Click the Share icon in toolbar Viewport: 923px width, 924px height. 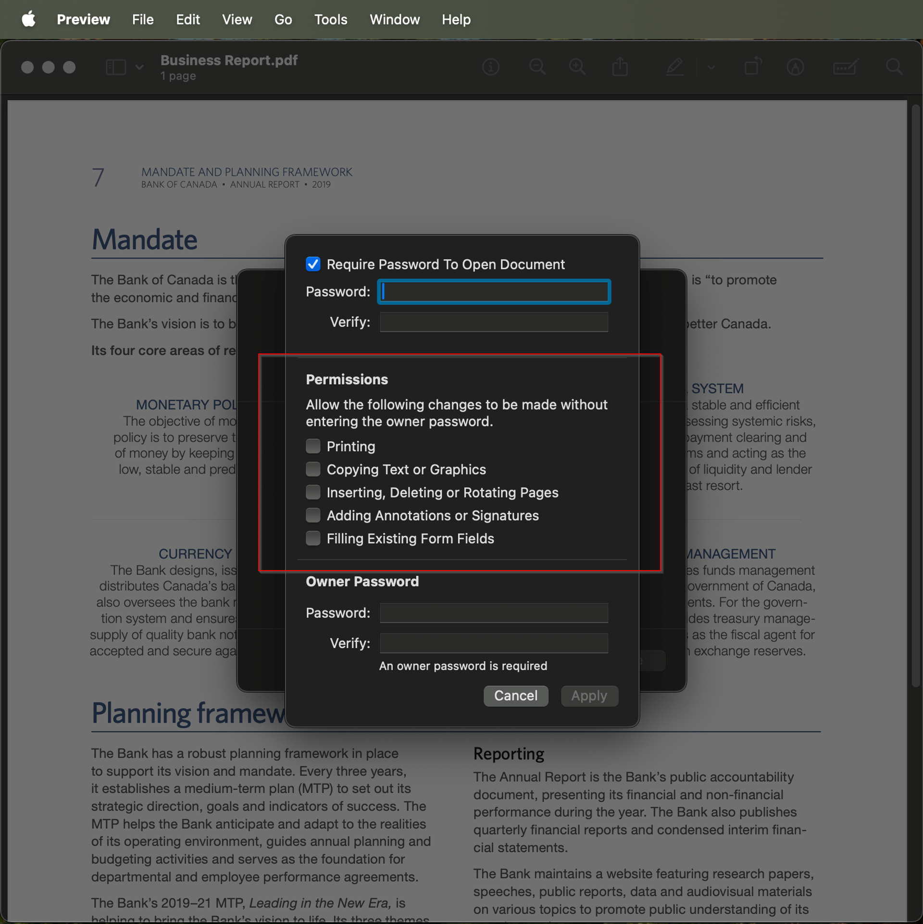(x=620, y=67)
